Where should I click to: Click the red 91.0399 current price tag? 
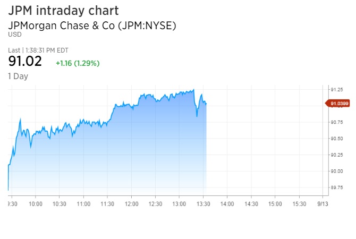(338, 104)
